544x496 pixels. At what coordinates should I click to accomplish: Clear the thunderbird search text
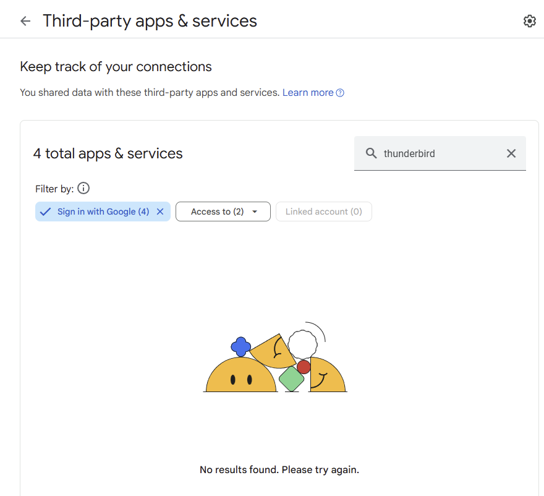[511, 153]
